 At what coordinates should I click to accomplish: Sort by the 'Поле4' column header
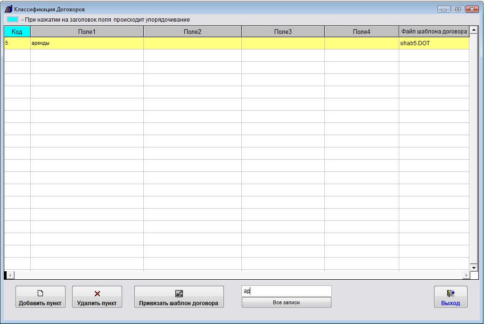coord(362,32)
